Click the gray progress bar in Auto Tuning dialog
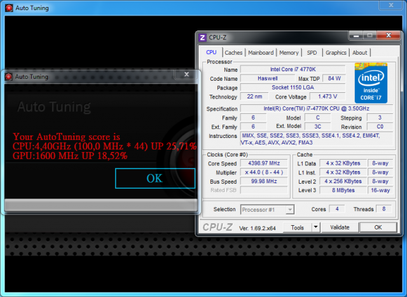Image resolution: width=407 pixels, height=297 pixels. coord(100,205)
